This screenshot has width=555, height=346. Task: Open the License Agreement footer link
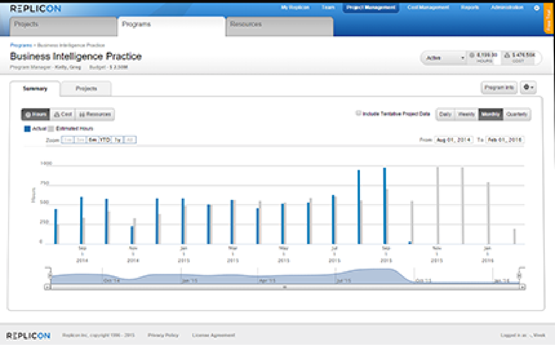pyautogui.click(x=214, y=335)
